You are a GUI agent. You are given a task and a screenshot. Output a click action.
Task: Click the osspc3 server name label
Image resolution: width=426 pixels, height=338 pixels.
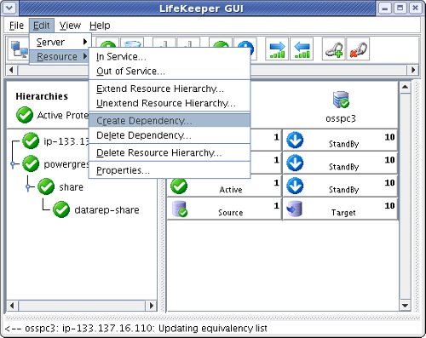click(341, 118)
